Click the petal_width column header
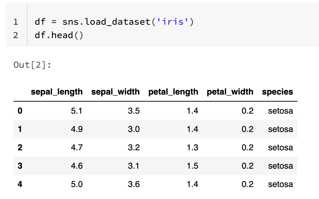The height and width of the screenshot is (199, 319). [x=230, y=92]
